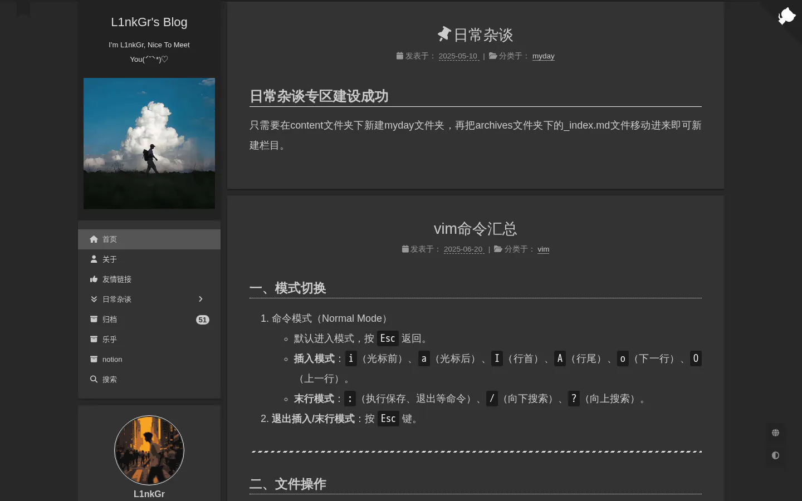Click the 2025-05-10 post date
Screen dimensions: 802x501
459,56
